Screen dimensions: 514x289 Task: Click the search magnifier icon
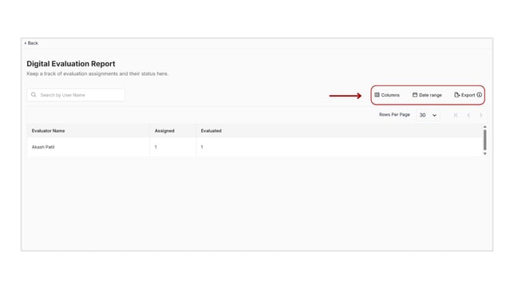34,95
